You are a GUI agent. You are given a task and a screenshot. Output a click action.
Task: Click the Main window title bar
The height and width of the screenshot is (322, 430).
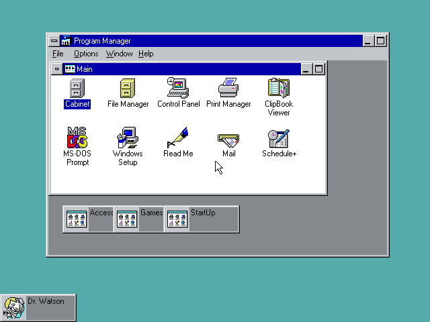coord(181,69)
